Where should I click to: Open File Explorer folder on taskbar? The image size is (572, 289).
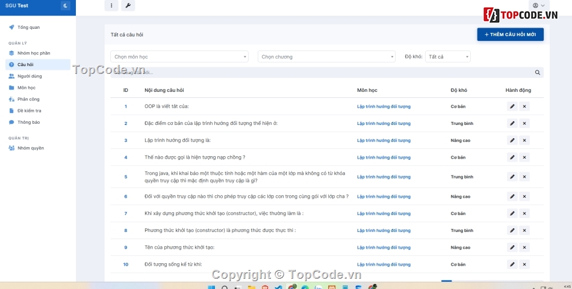pos(251,287)
